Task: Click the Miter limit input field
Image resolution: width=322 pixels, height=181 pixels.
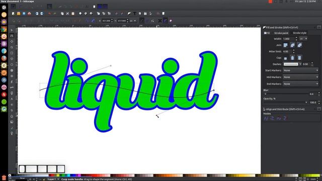Action: click(x=287, y=51)
